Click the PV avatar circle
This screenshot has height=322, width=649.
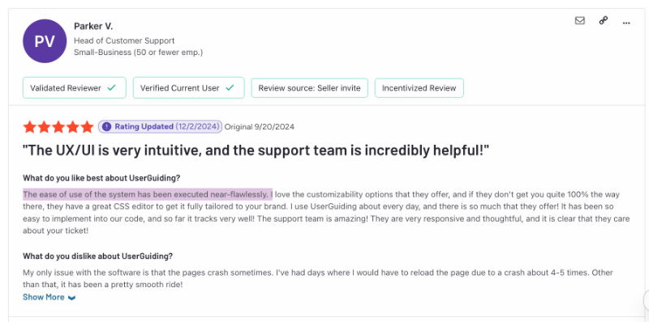point(45,41)
